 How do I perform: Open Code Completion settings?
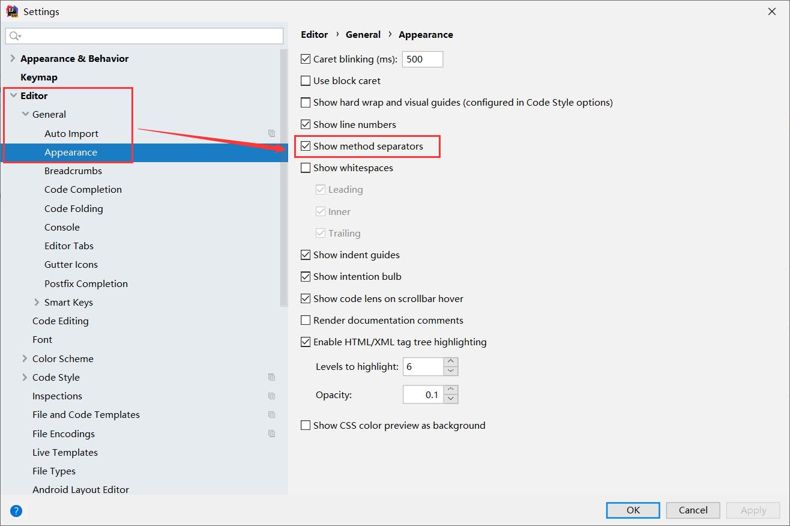click(x=83, y=189)
